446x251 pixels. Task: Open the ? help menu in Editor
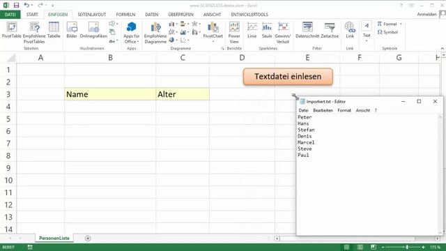pyautogui.click(x=376, y=110)
